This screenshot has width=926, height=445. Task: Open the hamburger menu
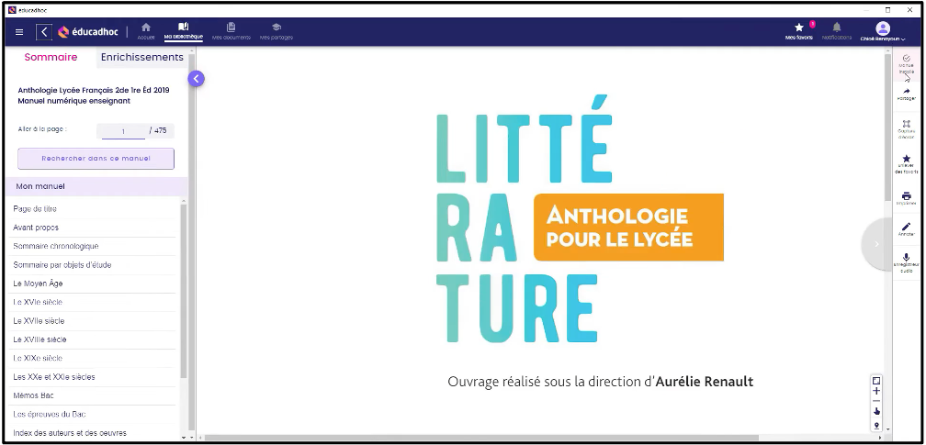click(19, 32)
